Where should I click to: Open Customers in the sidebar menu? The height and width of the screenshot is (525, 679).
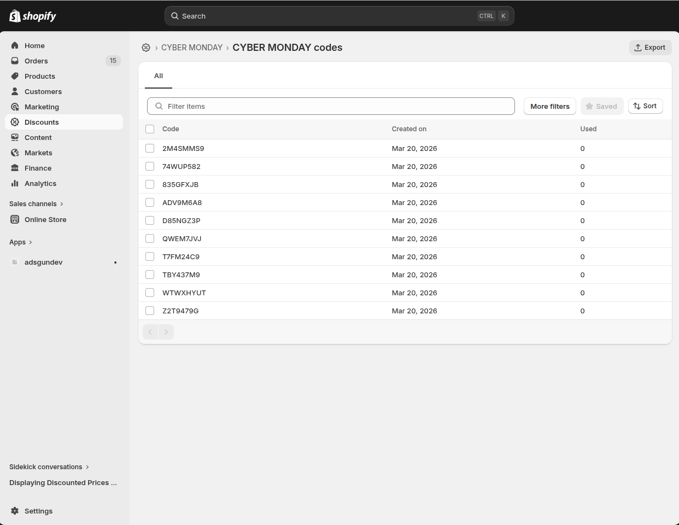43,91
